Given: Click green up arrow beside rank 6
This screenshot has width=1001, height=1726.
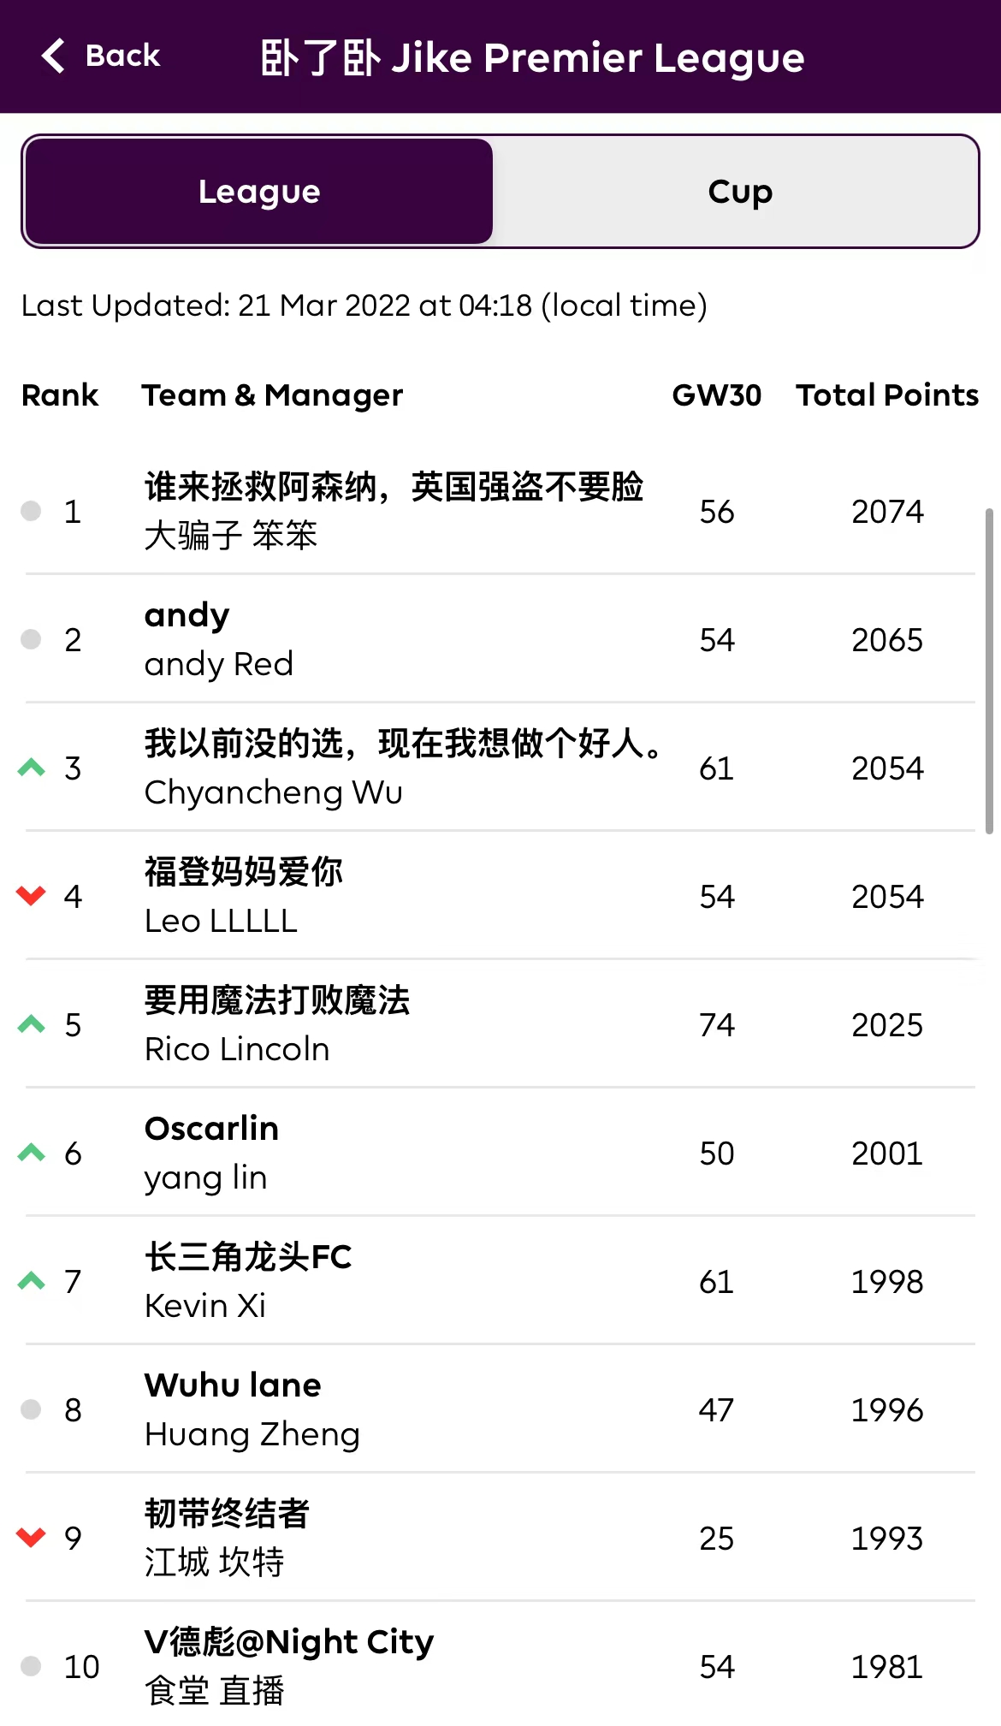Looking at the screenshot, I should tap(32, 1153).
